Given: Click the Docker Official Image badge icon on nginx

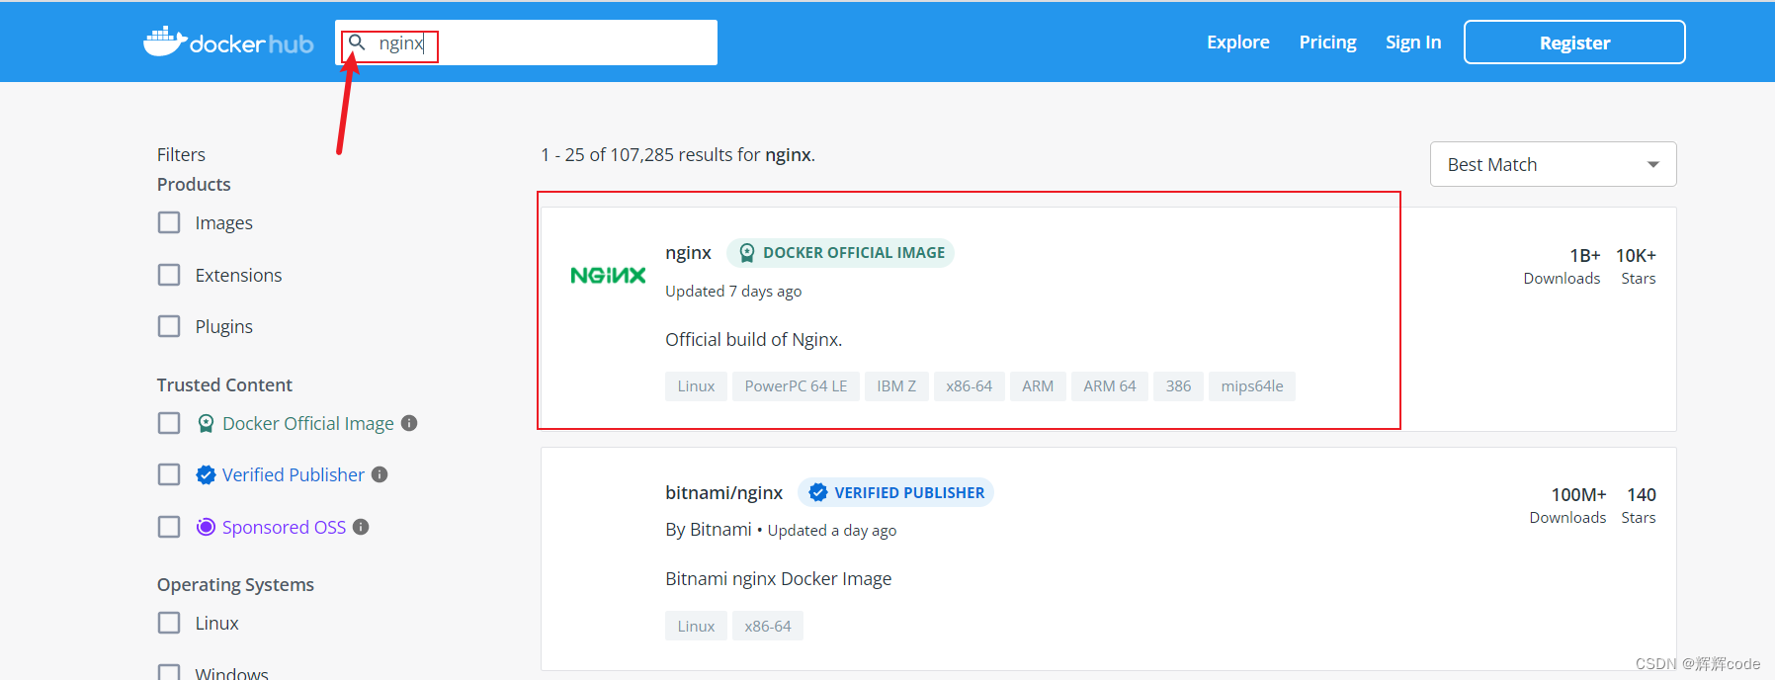Looking at the screenshot, I should click(x=747, y=253).
